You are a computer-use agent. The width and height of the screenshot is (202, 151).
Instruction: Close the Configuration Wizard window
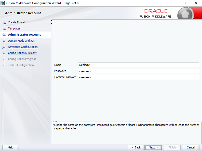tap(196, 3)
